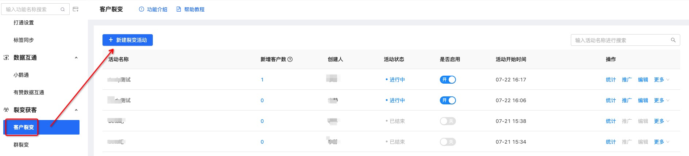Open the 群裂变 menu item

[x=21, y=145]
